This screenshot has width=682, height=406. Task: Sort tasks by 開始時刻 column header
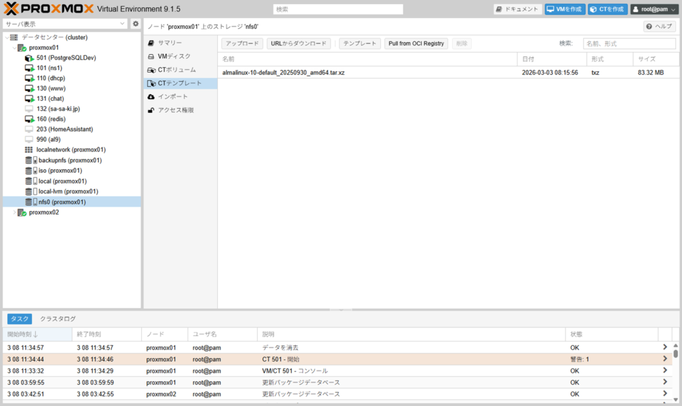point(23,334)
